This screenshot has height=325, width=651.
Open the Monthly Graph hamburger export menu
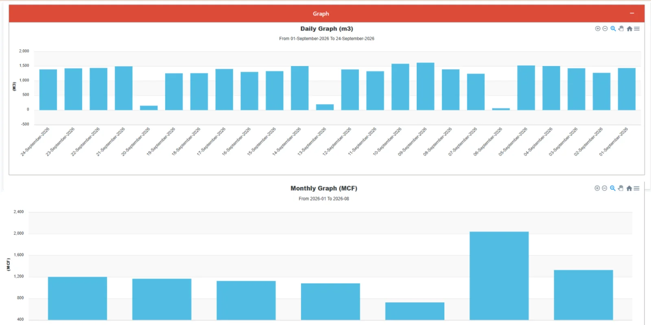click(x=636, y=188)
